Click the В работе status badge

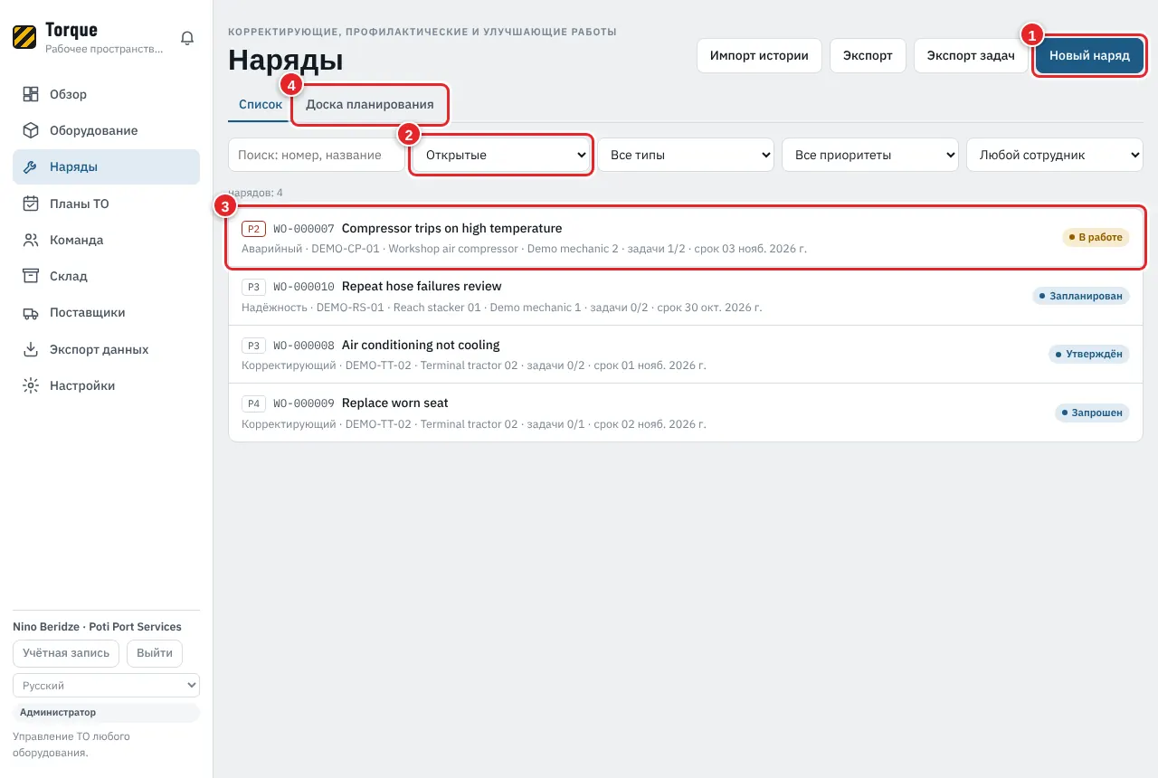point(1096,238)
